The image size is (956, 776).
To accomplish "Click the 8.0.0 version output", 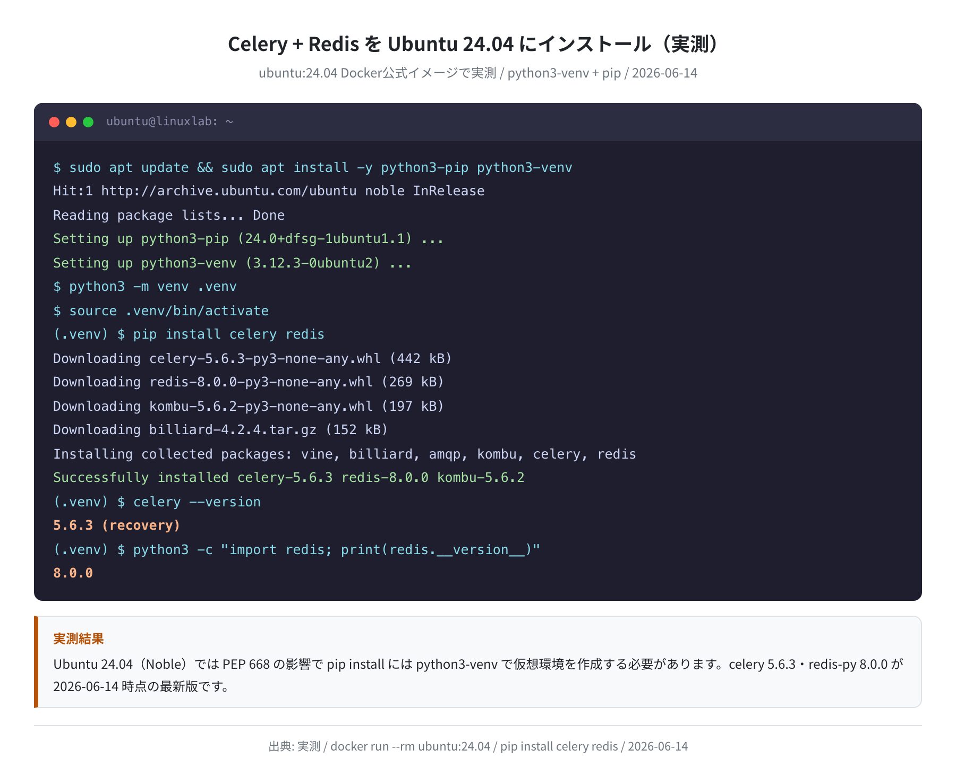I will [73, 573].
